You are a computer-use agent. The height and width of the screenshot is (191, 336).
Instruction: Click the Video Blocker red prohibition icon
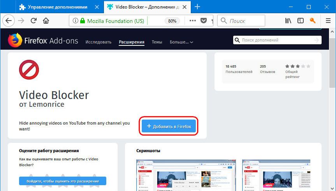[29, 69]
